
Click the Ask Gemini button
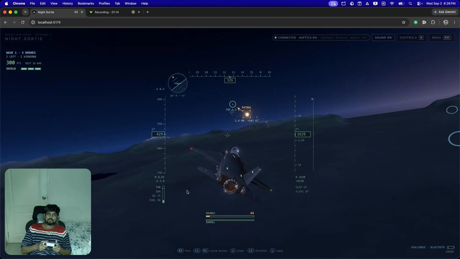445,12
